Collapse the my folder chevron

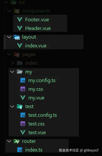[x=12, y=72]
